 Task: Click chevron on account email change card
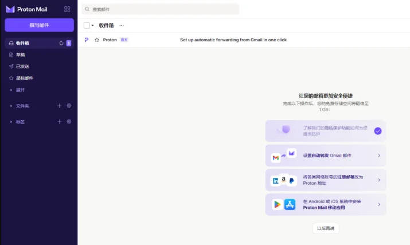(x=379, y=180)
